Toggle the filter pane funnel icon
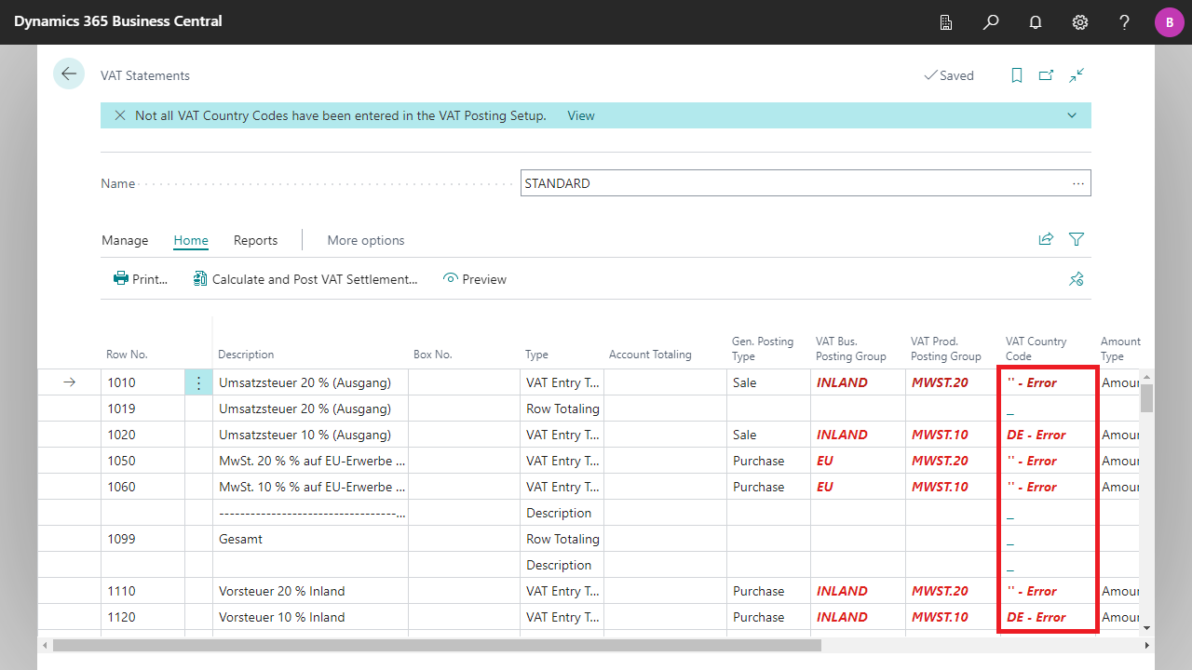Screen dimensions: 1192x670 (1076, 239)
